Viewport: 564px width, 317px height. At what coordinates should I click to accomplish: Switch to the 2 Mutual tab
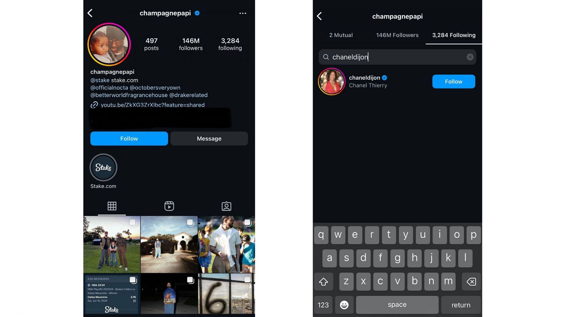click(340, 35)
